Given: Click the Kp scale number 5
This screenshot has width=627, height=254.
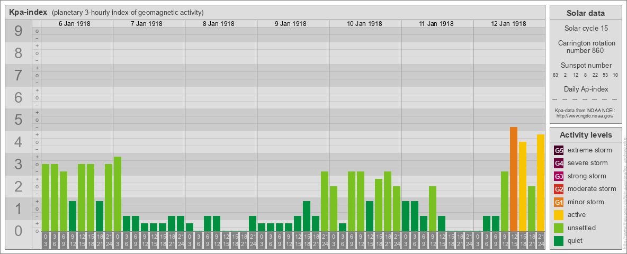Looking at the screenshot, I should tap(19, 120).
